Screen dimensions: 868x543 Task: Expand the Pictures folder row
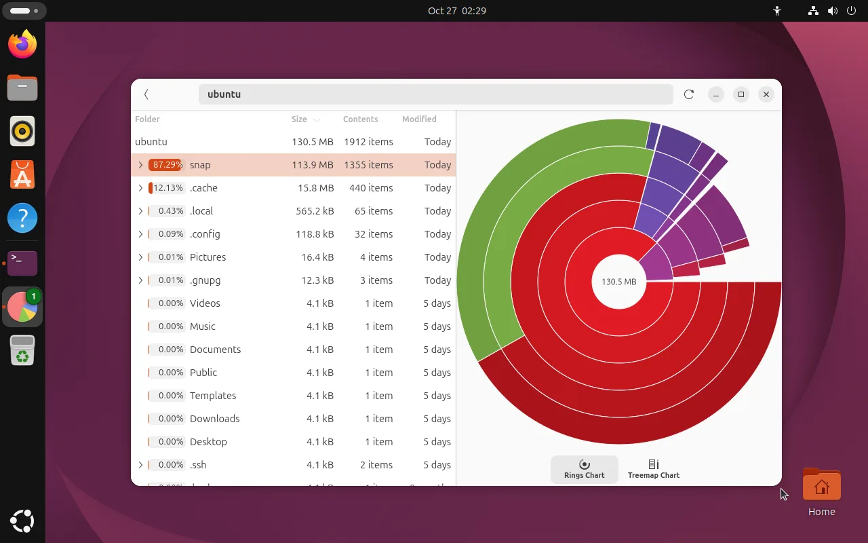[140, 257]
